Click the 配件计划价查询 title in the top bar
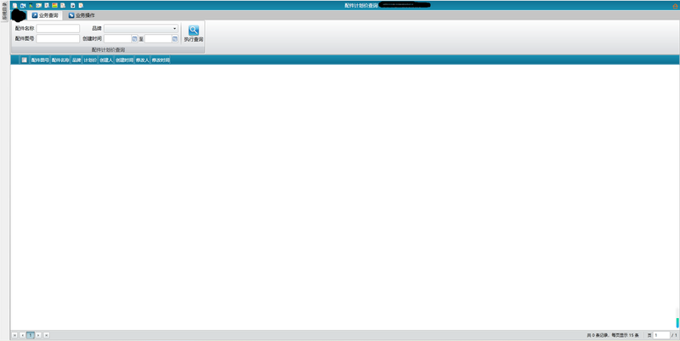Viewport: 680px width, 341px height. [x=361, y=6]
